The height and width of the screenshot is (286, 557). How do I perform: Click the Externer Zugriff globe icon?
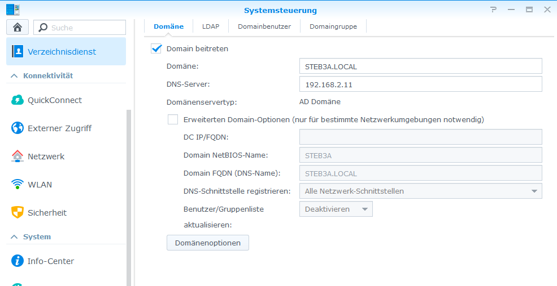[18, 128]
